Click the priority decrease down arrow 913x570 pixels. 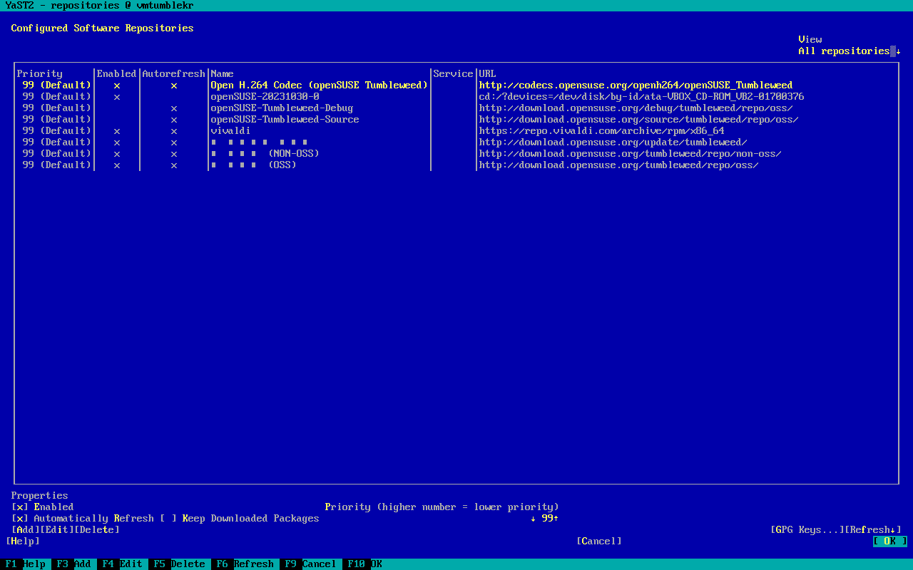534,519
